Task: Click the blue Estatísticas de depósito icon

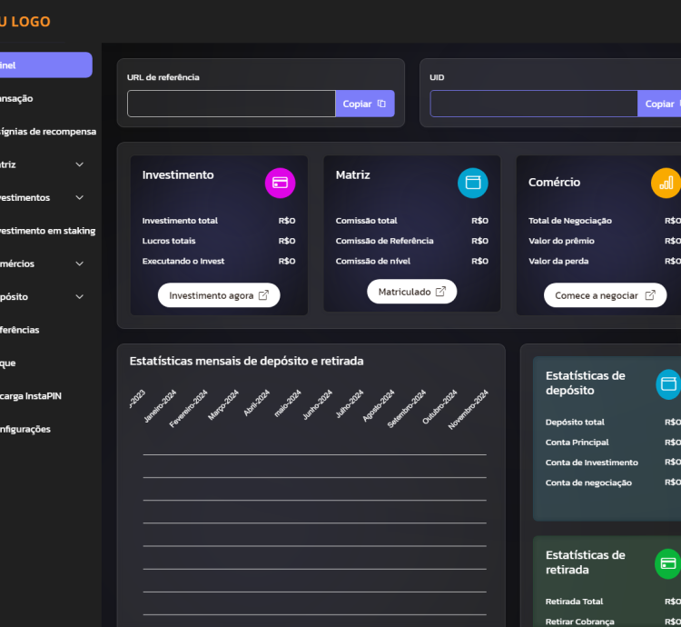Action: [x=668, y=383]
